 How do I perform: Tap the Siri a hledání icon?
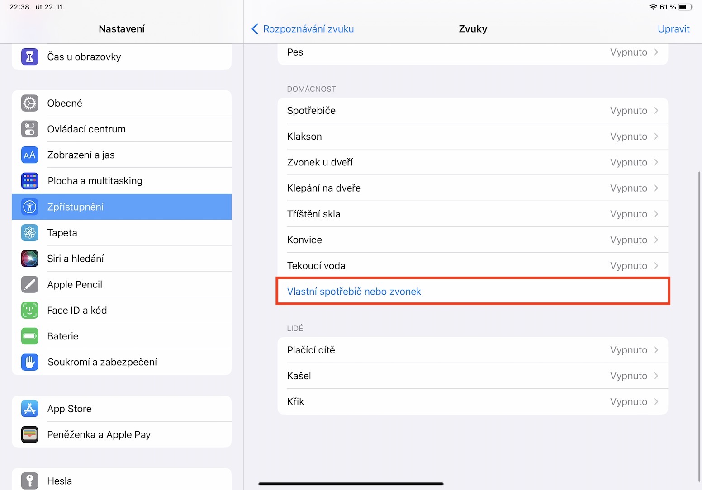(x=30, y=259)
